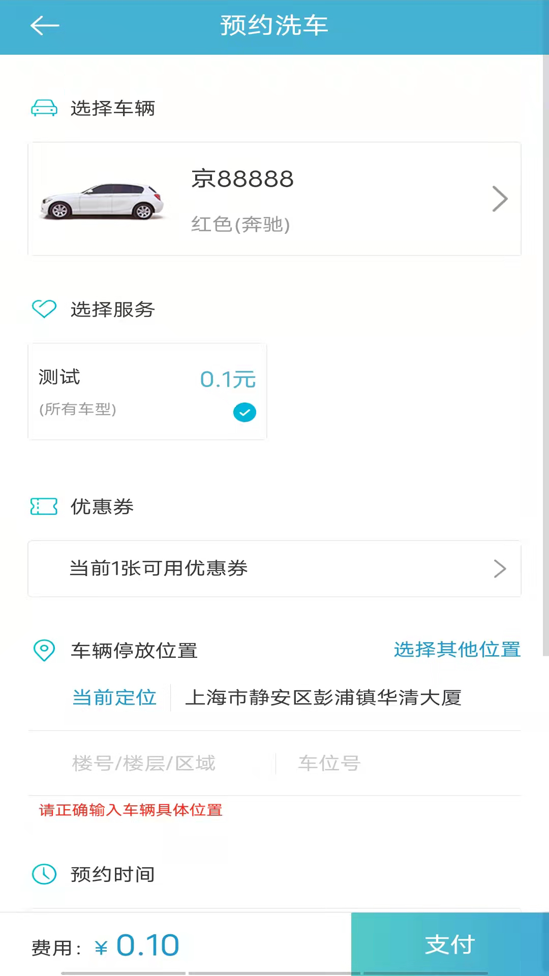Click the car icon beside 选择车辆
The width and height of the screenshot is (549, 976).
tap(44, 108)
